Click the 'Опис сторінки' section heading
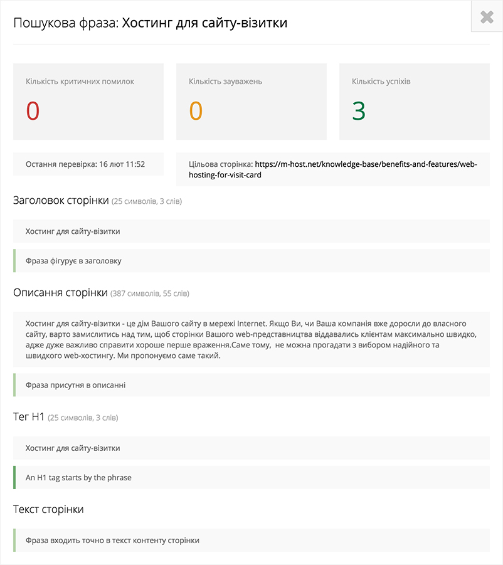The height and width of the screenshot is (565, 503). (x=60, y=293)
